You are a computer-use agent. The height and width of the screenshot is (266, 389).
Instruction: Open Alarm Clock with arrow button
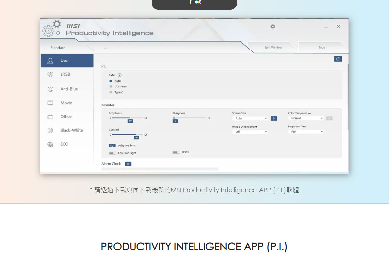128,164
